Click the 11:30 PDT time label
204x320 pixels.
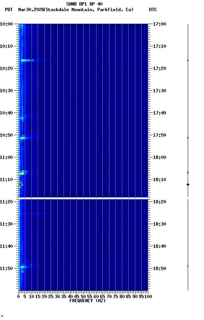coord(6,224)
